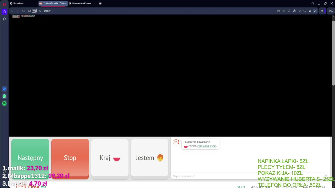Open Messenger in the sidebar
Image resolution: width=335 pixels, height=188 pixels.
[x=4, y=89]
